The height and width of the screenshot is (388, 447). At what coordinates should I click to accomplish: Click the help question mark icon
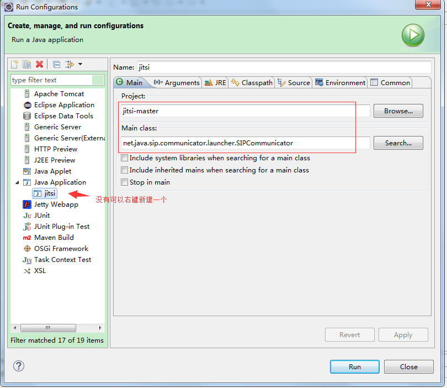pyautogui.click(x=19, y=366)
